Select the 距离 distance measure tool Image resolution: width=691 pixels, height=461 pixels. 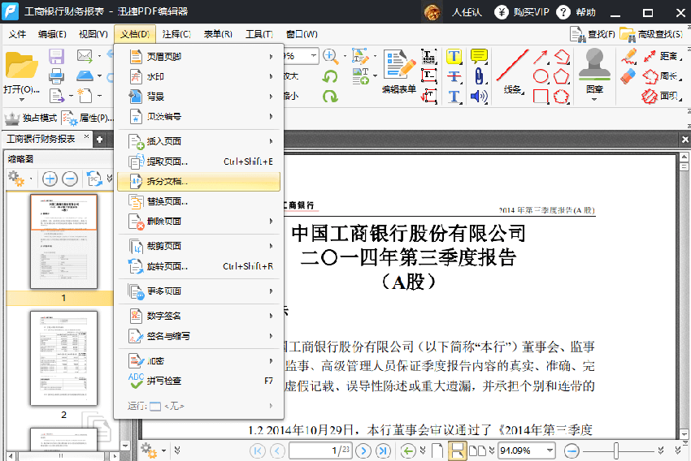663,56
